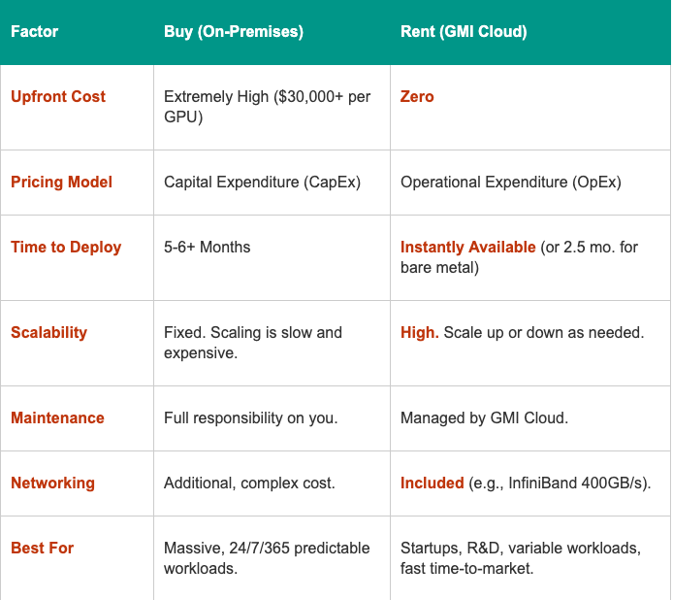The height and width of the screenshot is (600, 673).
Task: Select the Networking row label
Action: (x=52, y=483)
